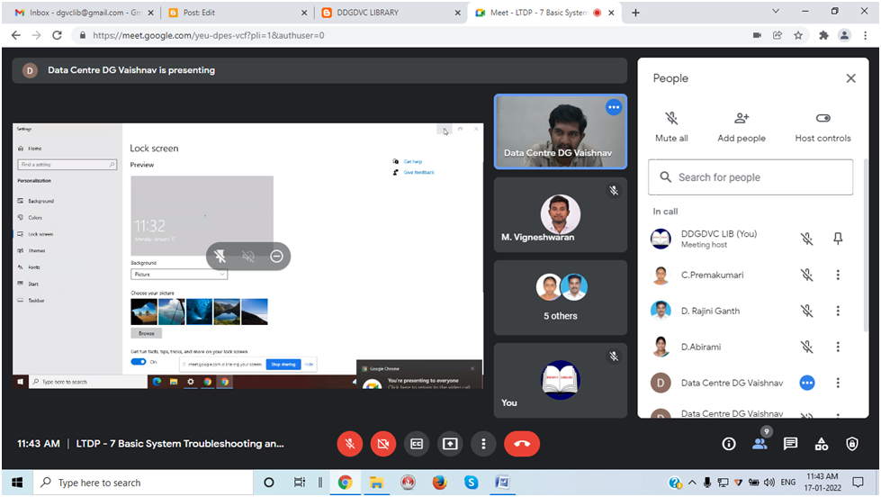
Task: Open the chat with everyone icon
Action: click(790, 444)
